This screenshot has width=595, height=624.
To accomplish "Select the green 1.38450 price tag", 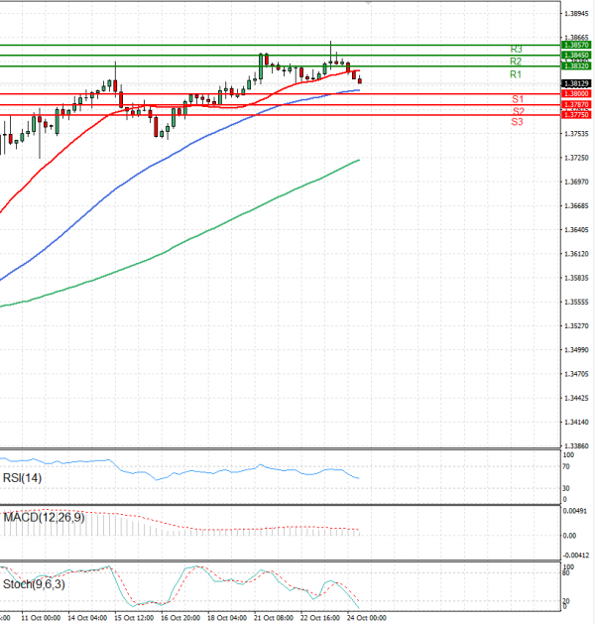I will [576, 56].
